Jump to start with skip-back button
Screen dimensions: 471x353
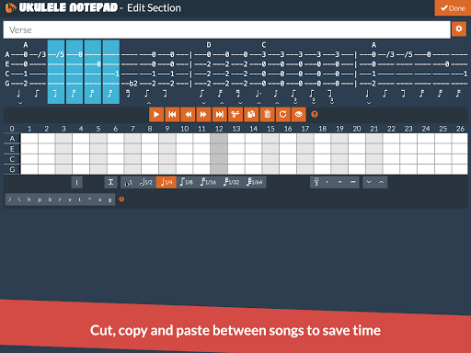click(172, 115)
